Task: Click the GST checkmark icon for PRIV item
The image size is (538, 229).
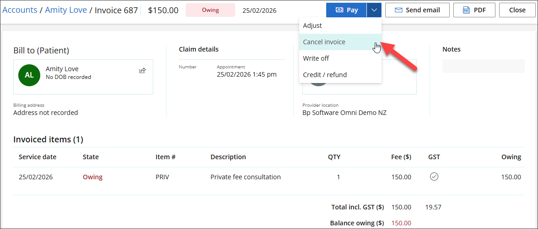Action: (x=434, y=177)
